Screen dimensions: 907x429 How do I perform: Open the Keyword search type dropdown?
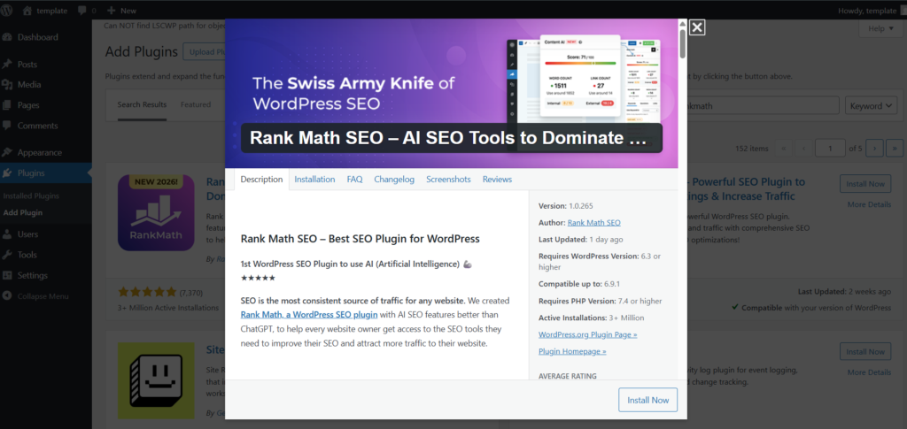pos(872,105)
